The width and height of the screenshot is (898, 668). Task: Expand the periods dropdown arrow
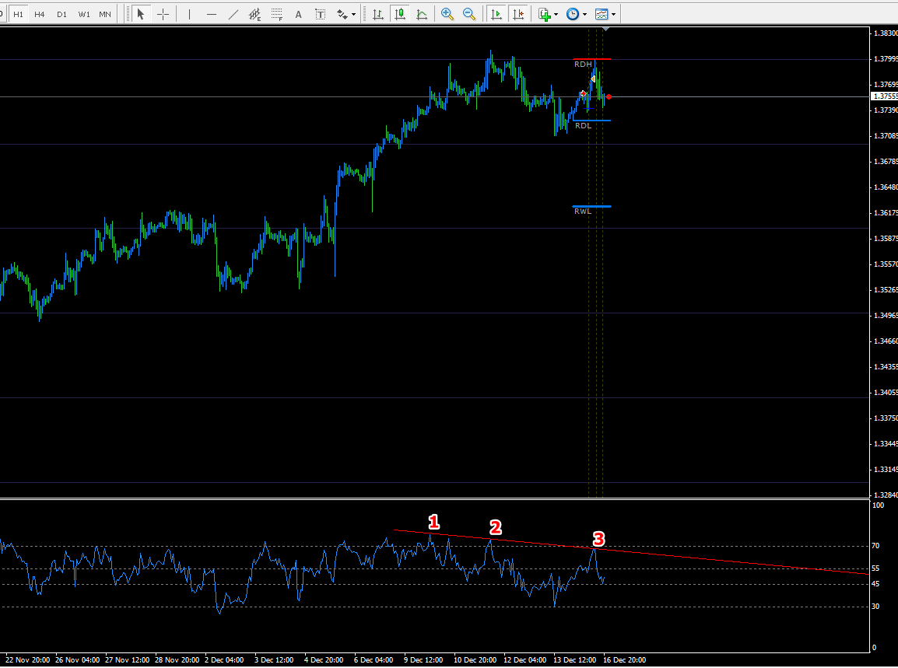[x=584, y=14]
